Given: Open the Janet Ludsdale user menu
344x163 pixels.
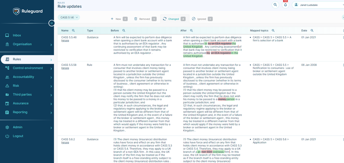Looking at the screenshot, I should pos(318,5).
